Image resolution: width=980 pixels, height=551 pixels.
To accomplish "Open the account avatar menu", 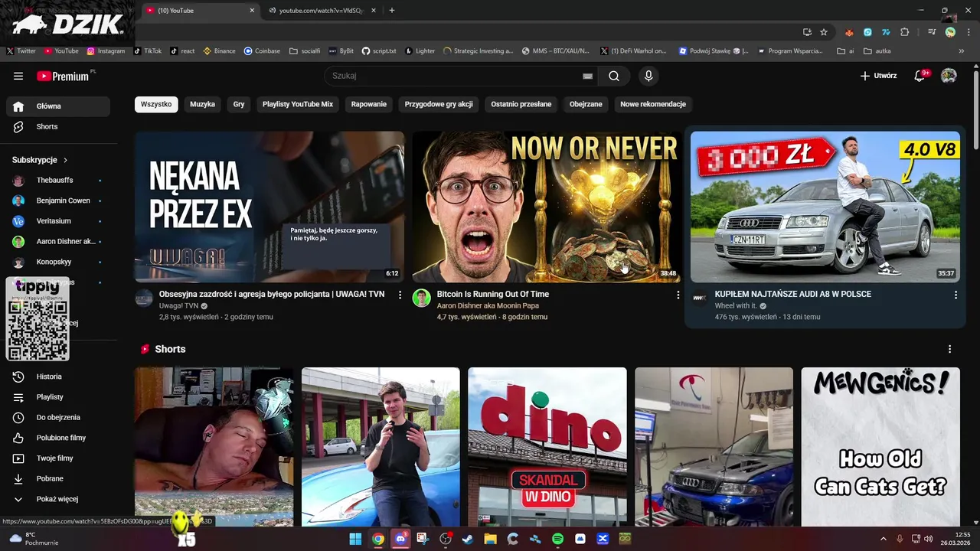I will (x=949, y=76).
